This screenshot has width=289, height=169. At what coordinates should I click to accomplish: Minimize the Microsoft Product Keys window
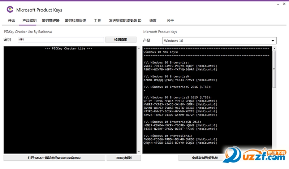click(278, 4)
